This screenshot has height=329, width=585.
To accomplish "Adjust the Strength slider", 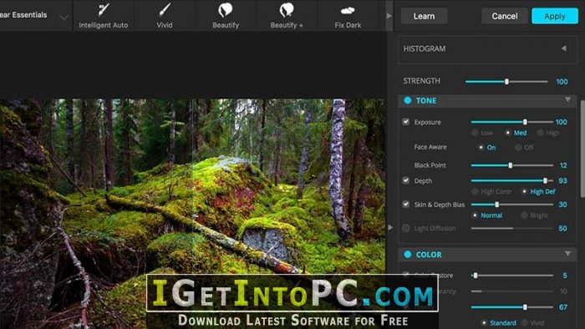I will click(506, 82).
